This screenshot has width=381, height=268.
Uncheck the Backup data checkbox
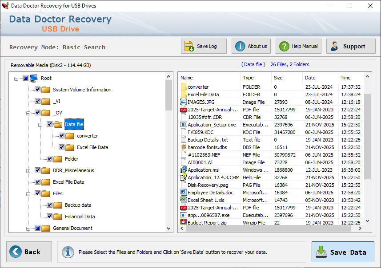[49, 205]
